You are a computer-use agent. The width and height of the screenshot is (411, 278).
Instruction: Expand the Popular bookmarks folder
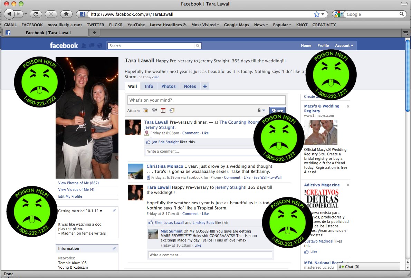pyautogui.click(x=282, y=24)
